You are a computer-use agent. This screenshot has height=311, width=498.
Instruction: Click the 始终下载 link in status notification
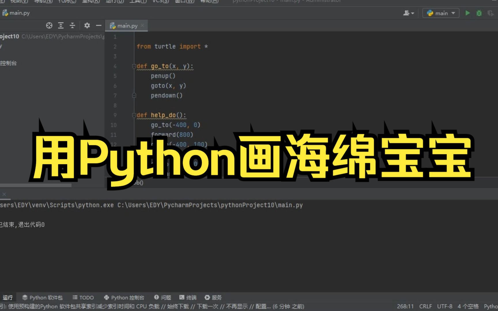click(x=178, y=306)
